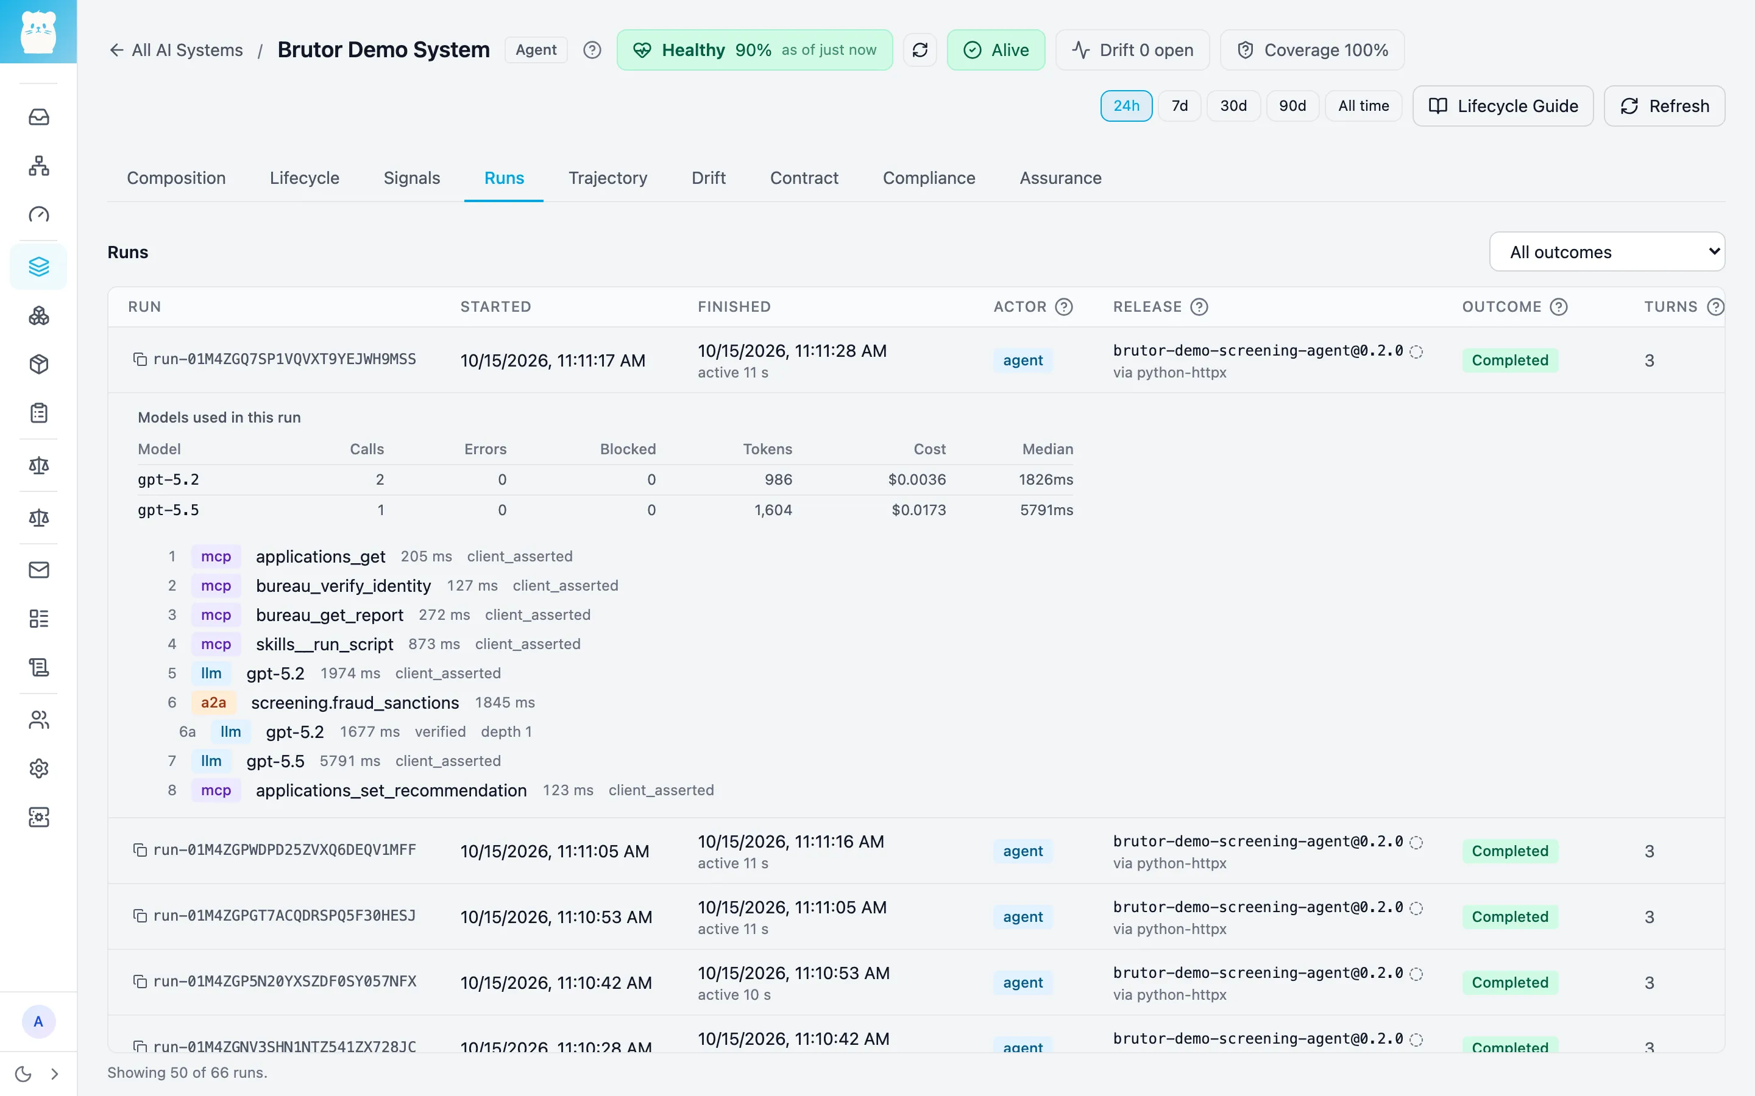
Task: Open the gauge dashboard icon in the sidebar
Action: tap(38, 214)
